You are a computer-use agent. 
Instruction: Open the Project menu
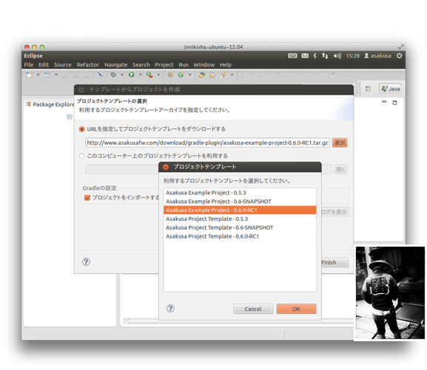point(164,65)
